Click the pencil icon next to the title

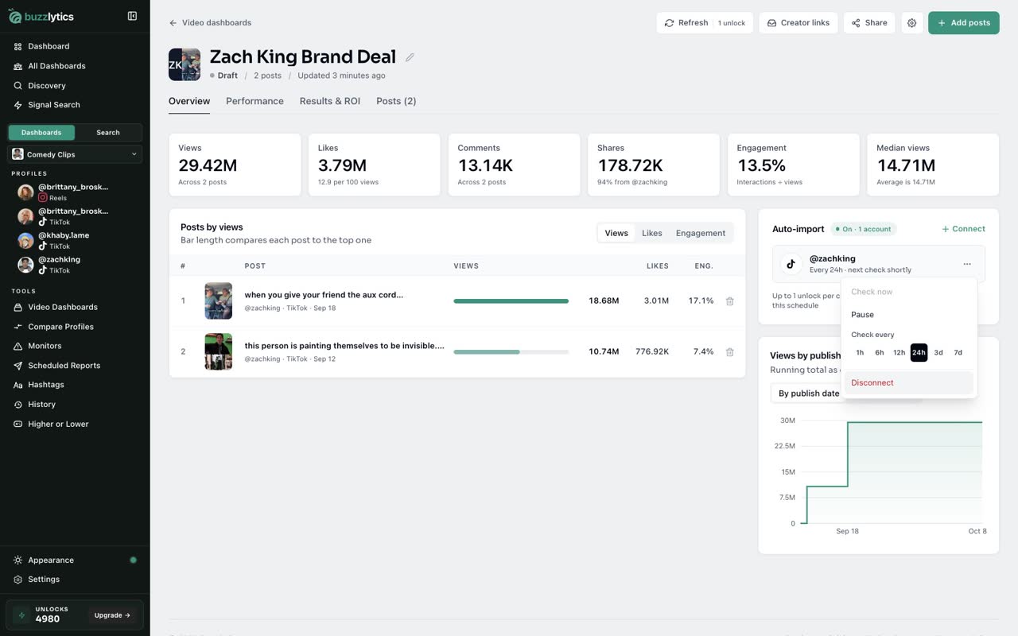(410, 57)
